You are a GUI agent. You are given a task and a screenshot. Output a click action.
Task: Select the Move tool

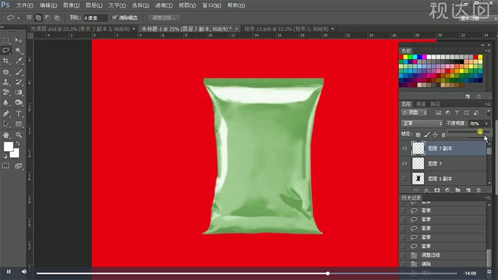click(19, 40)
